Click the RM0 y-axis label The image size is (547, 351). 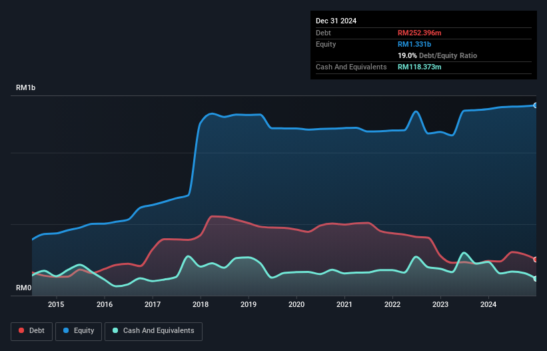[x=24, y=288]
